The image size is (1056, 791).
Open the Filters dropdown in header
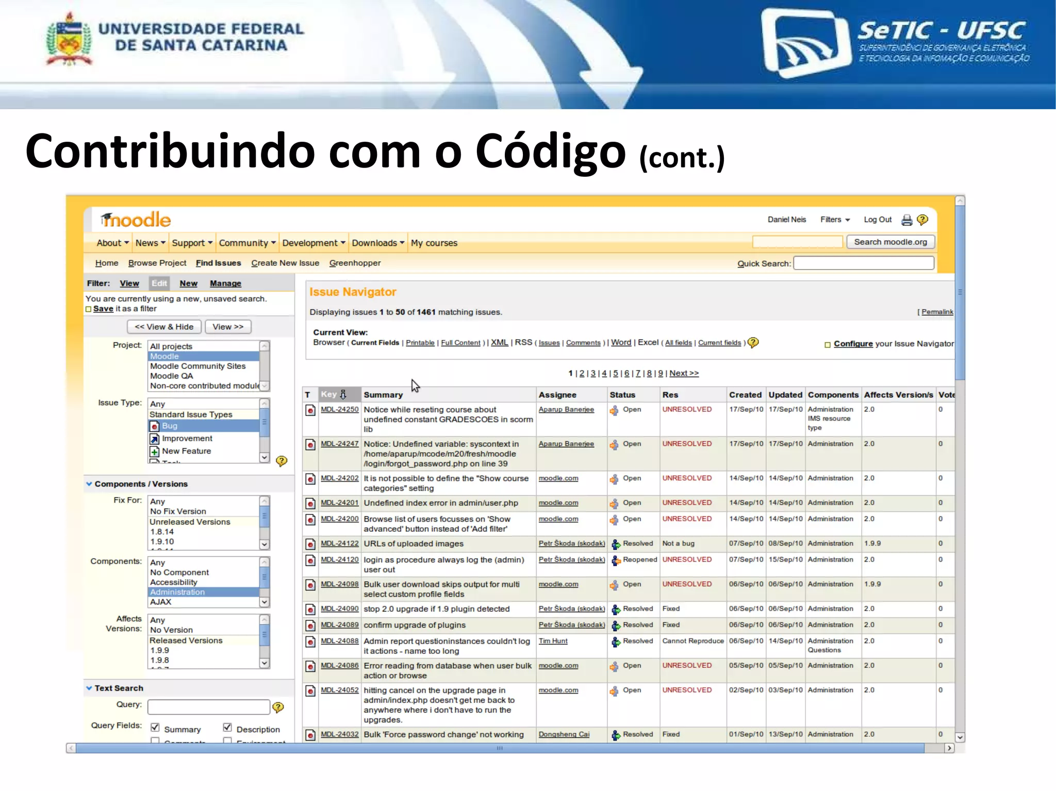(835, 220)
